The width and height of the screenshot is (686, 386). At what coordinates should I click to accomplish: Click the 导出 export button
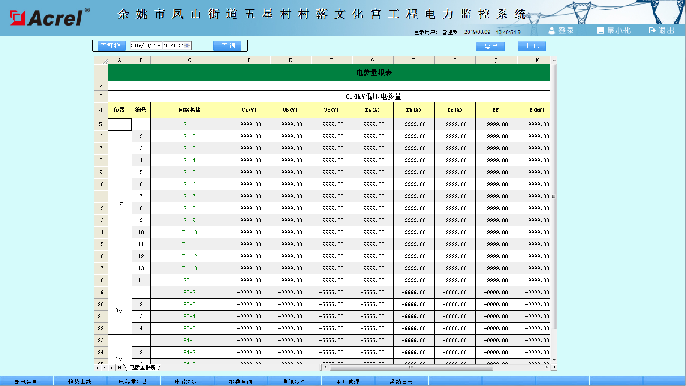(x=490, y=46)
